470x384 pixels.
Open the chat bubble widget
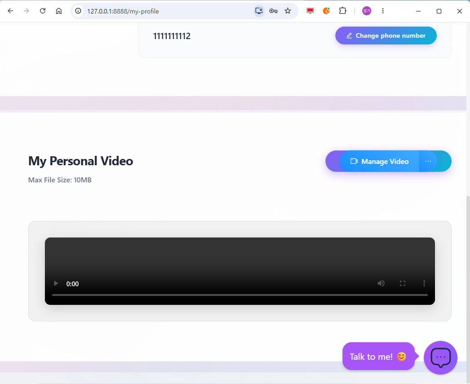click(440, 358)
